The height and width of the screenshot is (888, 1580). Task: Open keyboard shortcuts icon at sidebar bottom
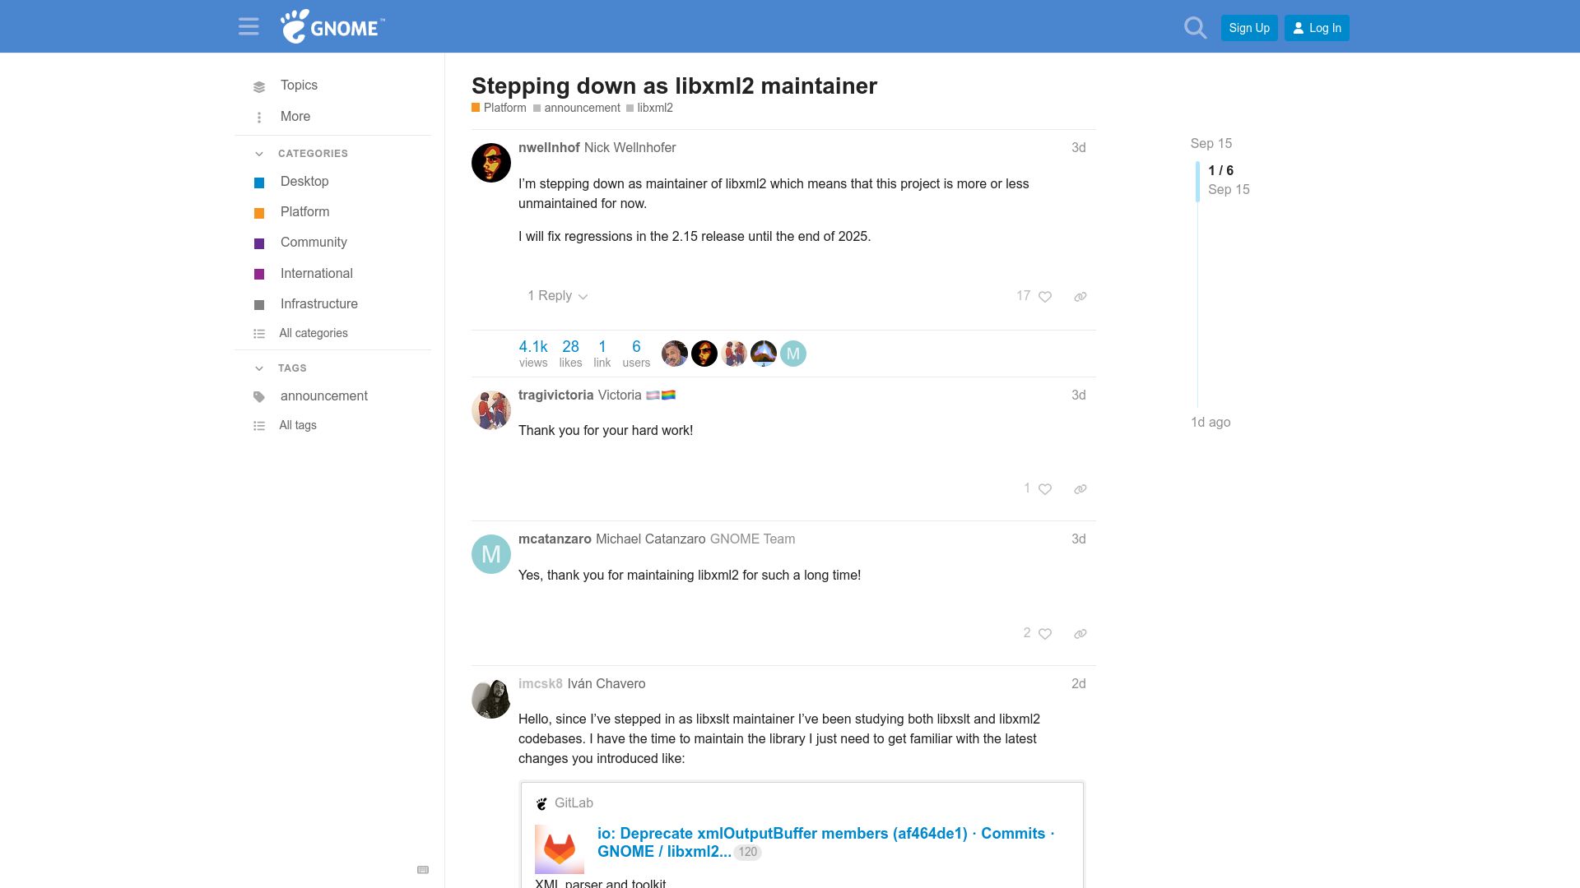423,870
